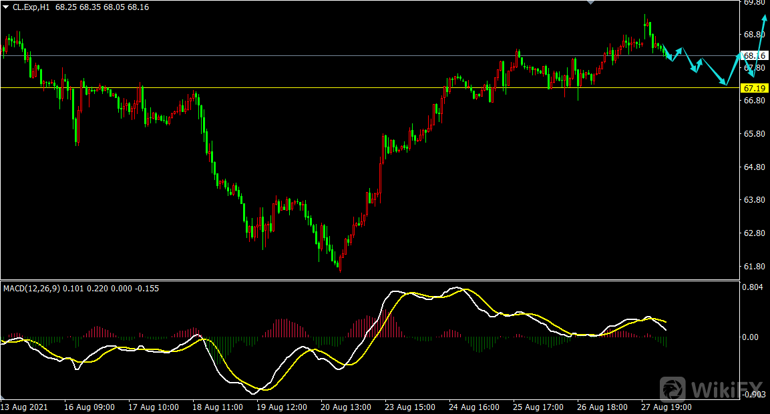This screenshot has width=770, height=414.
Task: Click the 65.80 price scale label
Action: (x=754, y=134)
